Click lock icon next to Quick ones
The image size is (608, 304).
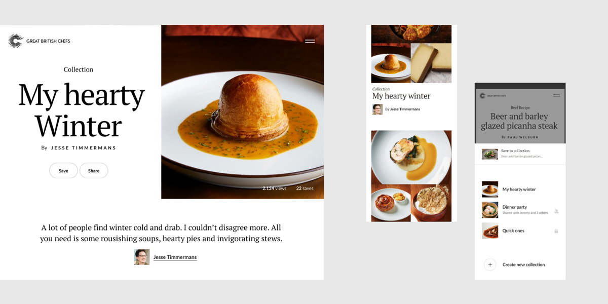[x=556, y=231]
